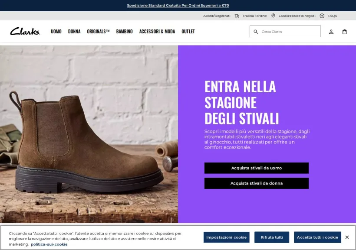This screenshot has width=356, height=250.
Task: Open Impostazioni cookie settings
Action: pos(226,237)
